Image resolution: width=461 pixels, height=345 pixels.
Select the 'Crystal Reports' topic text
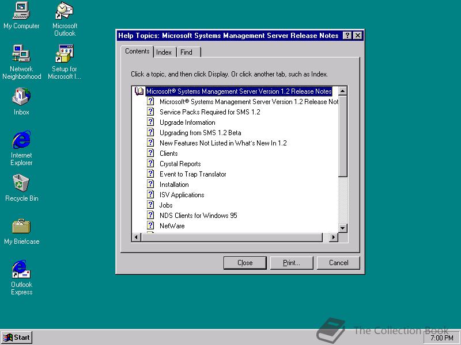(x=180, y=164)
